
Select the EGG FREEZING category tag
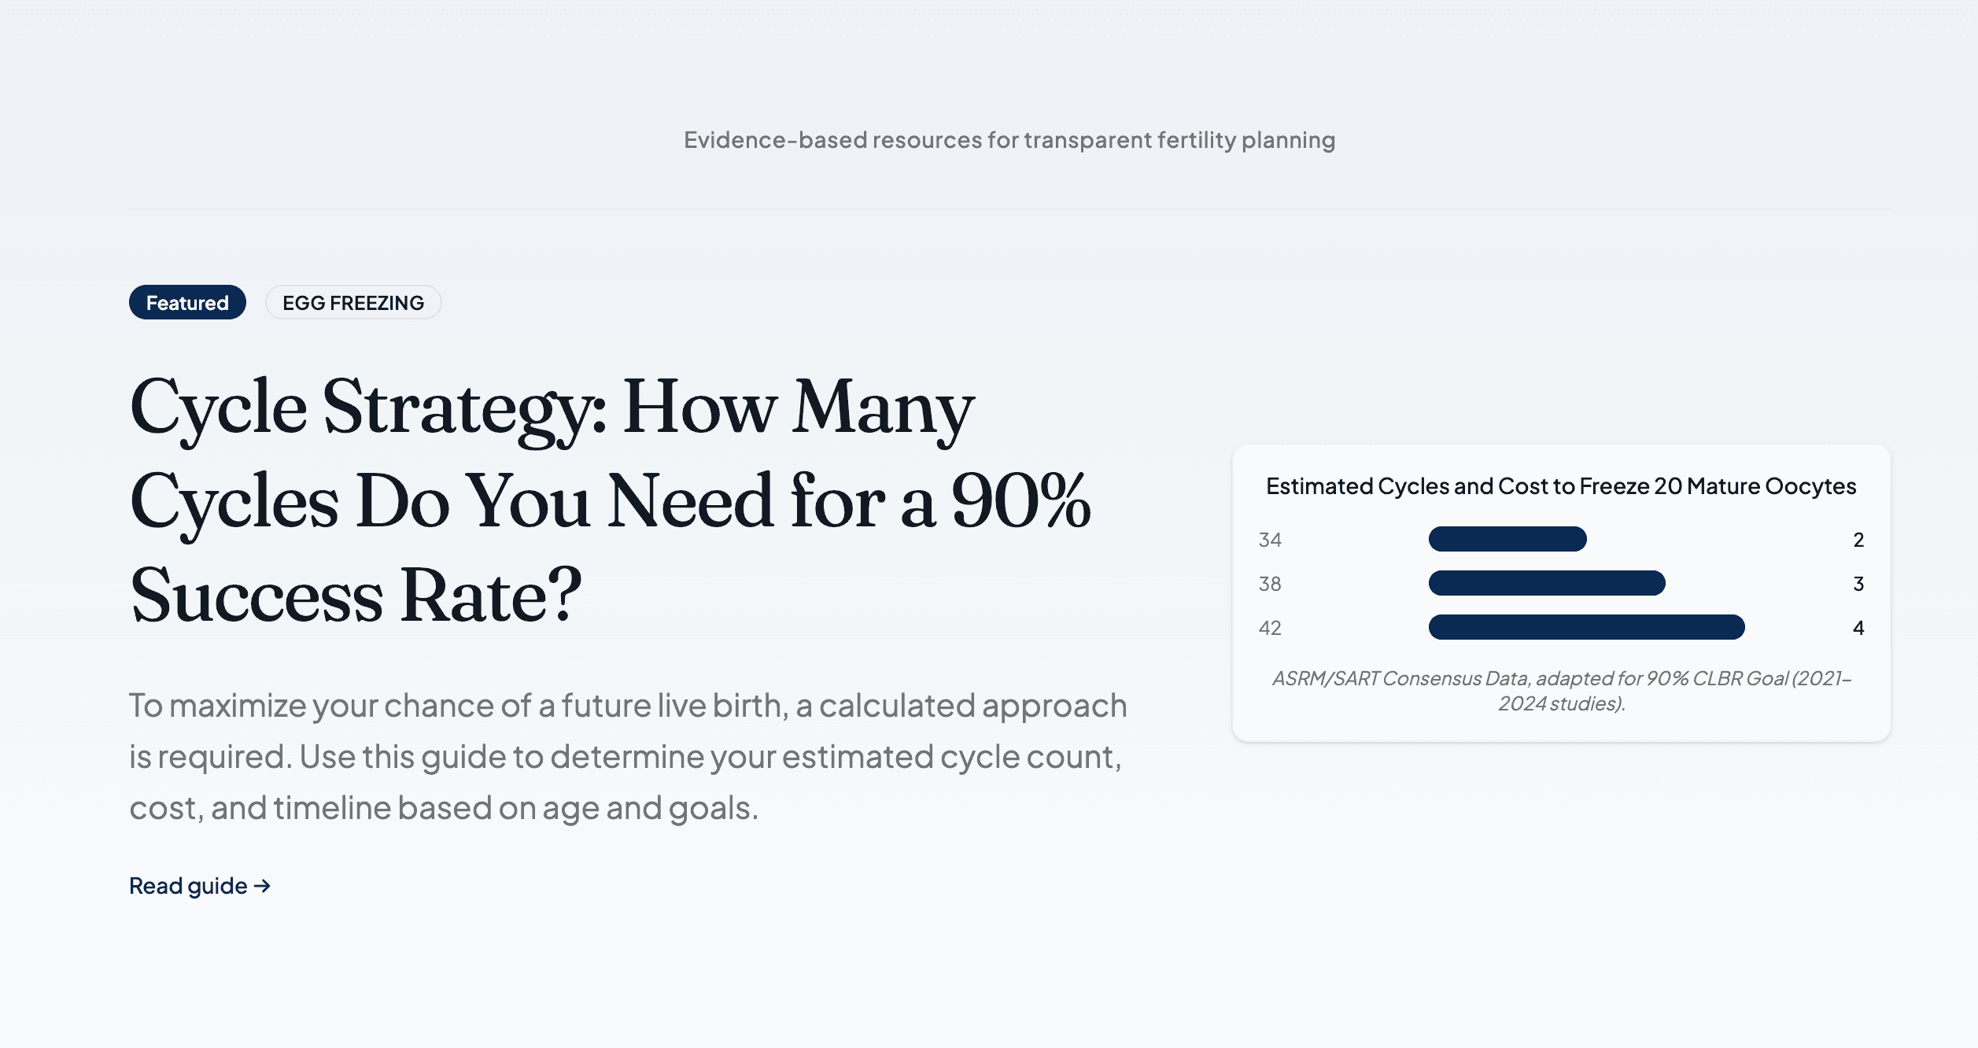(353, 303)
